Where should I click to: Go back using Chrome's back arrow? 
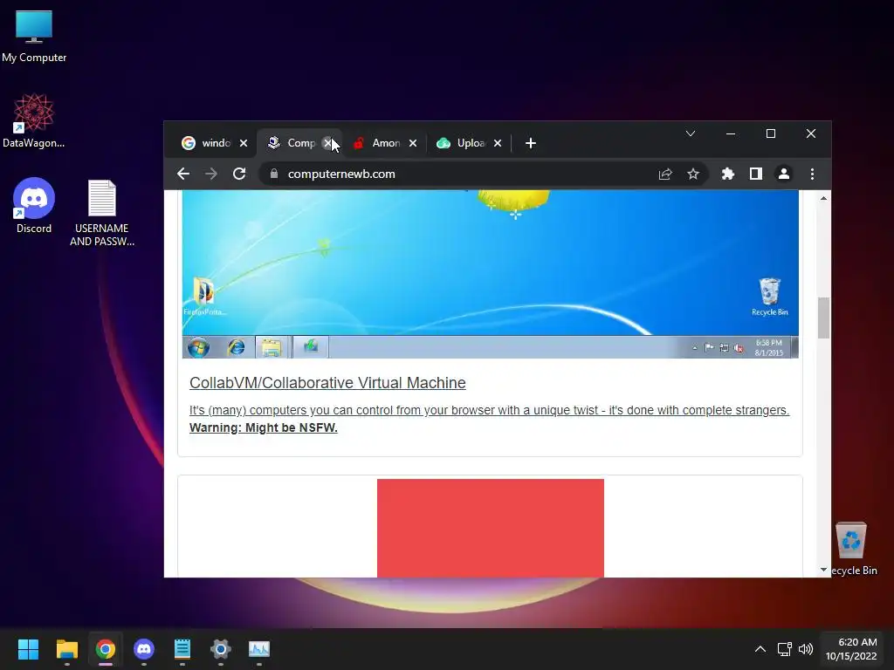tap(183, 174)
